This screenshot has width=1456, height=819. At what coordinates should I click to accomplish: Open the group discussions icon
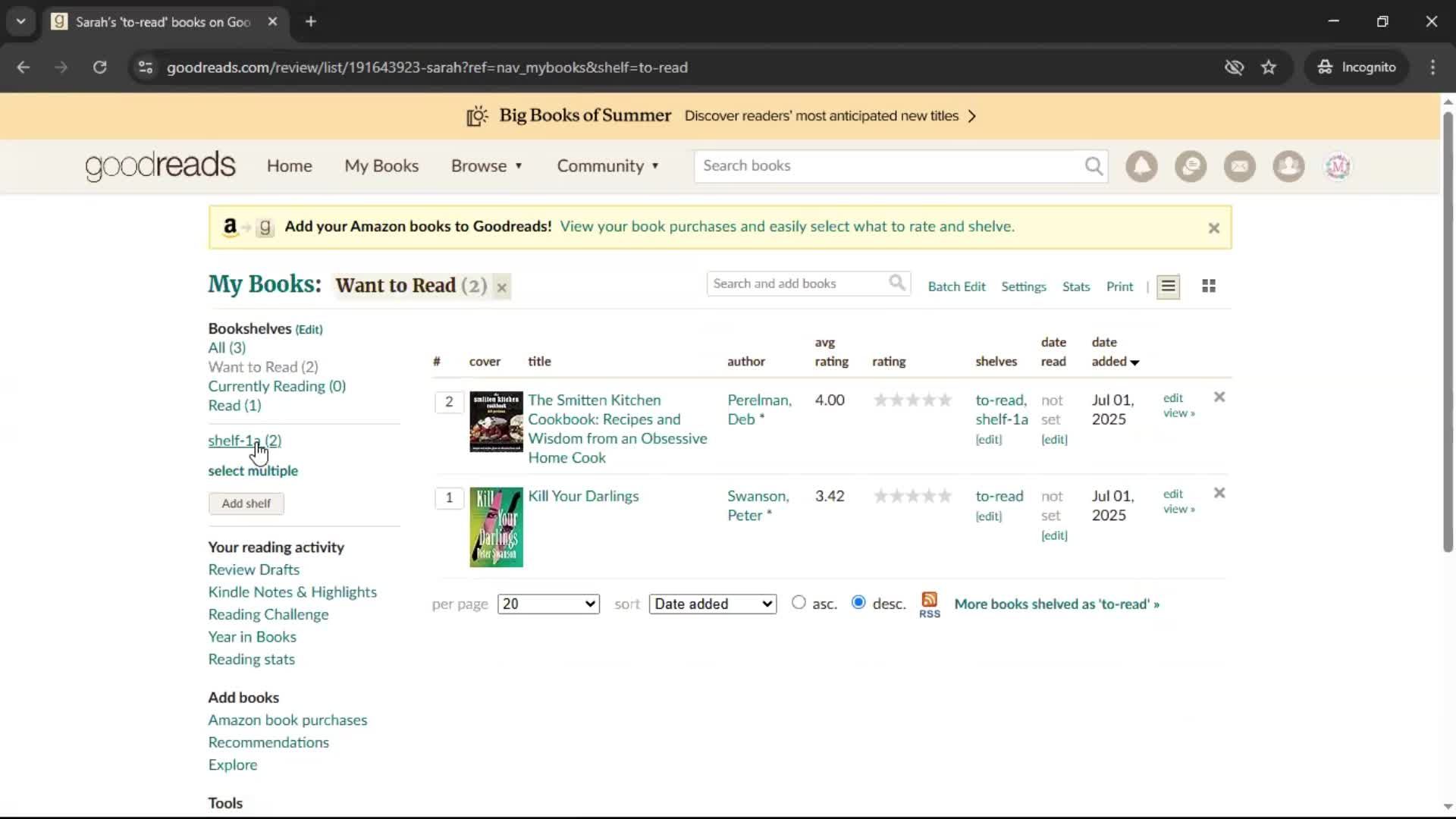click(x=1191, y=166)
